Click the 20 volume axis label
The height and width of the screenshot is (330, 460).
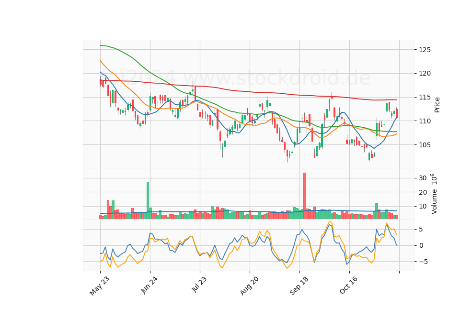pos(423,192)
